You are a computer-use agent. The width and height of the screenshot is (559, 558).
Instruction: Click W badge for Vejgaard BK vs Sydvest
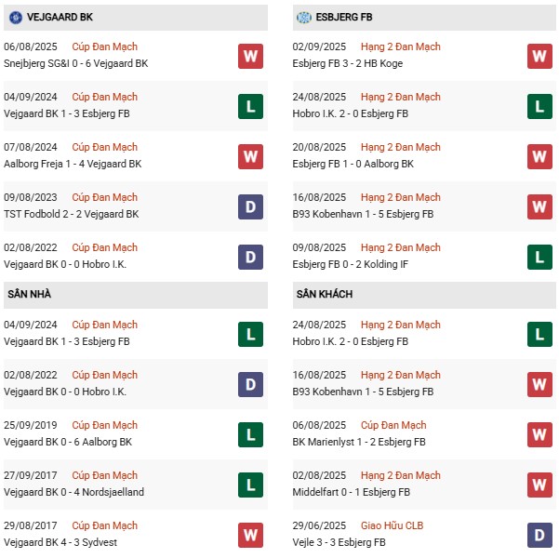coord(250,535)
